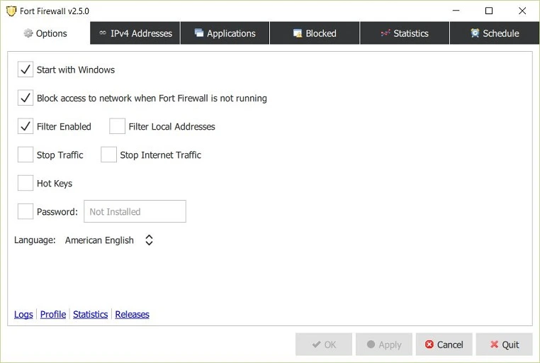
Task: Open the Profile link
Action: (53, 315)
